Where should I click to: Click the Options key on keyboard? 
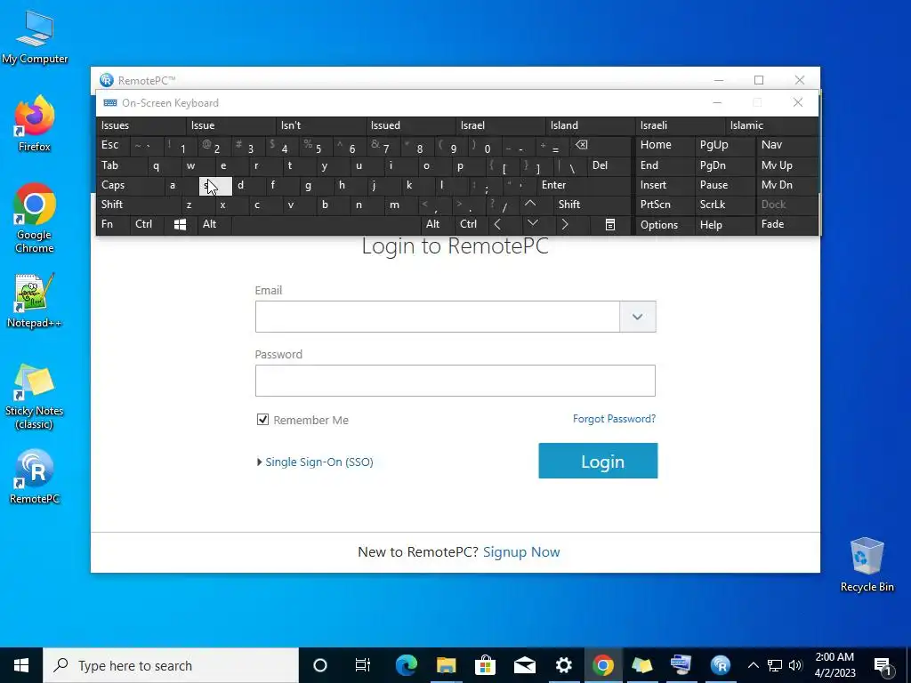[665, 225]
